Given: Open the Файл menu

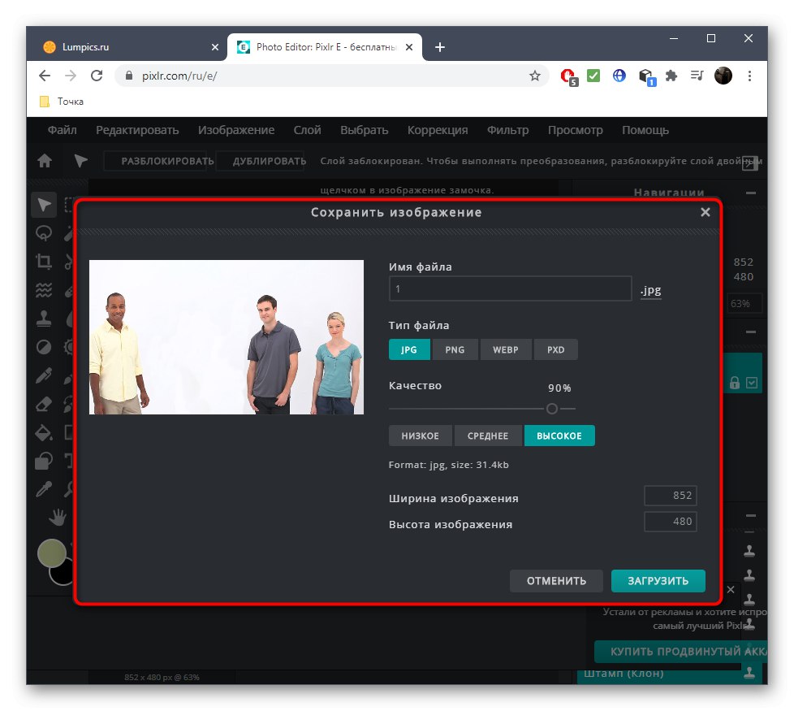Looking at the screenshot, I should (63, 130).
